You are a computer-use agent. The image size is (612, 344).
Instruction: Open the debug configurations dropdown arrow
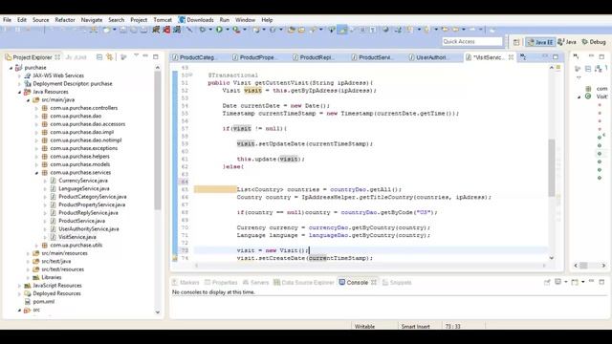pos(210,30)
